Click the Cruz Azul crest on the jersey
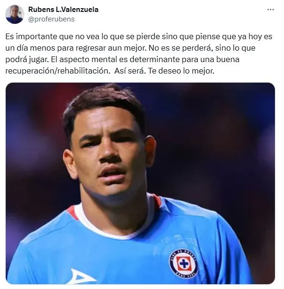 [x=183, y=264]
